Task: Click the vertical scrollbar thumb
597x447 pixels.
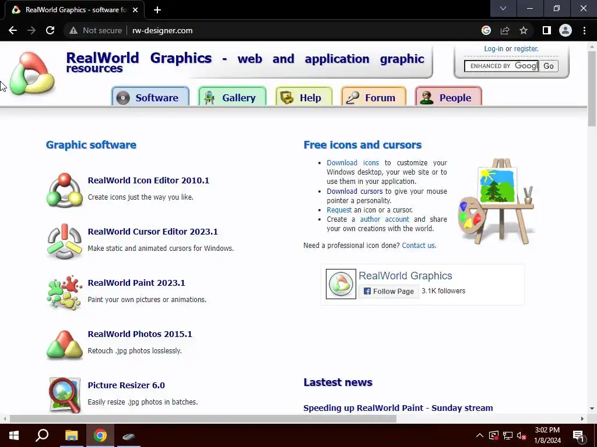Action: pos(592,88)
